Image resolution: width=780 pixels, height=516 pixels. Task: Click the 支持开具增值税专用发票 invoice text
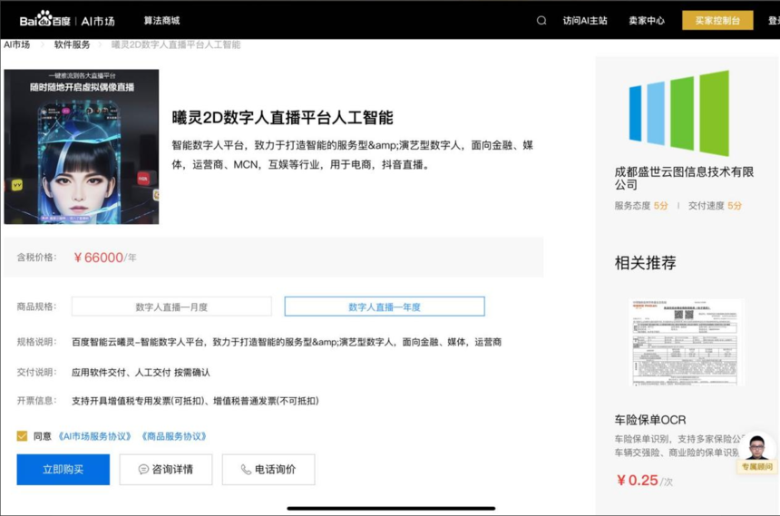pos(195,401)
